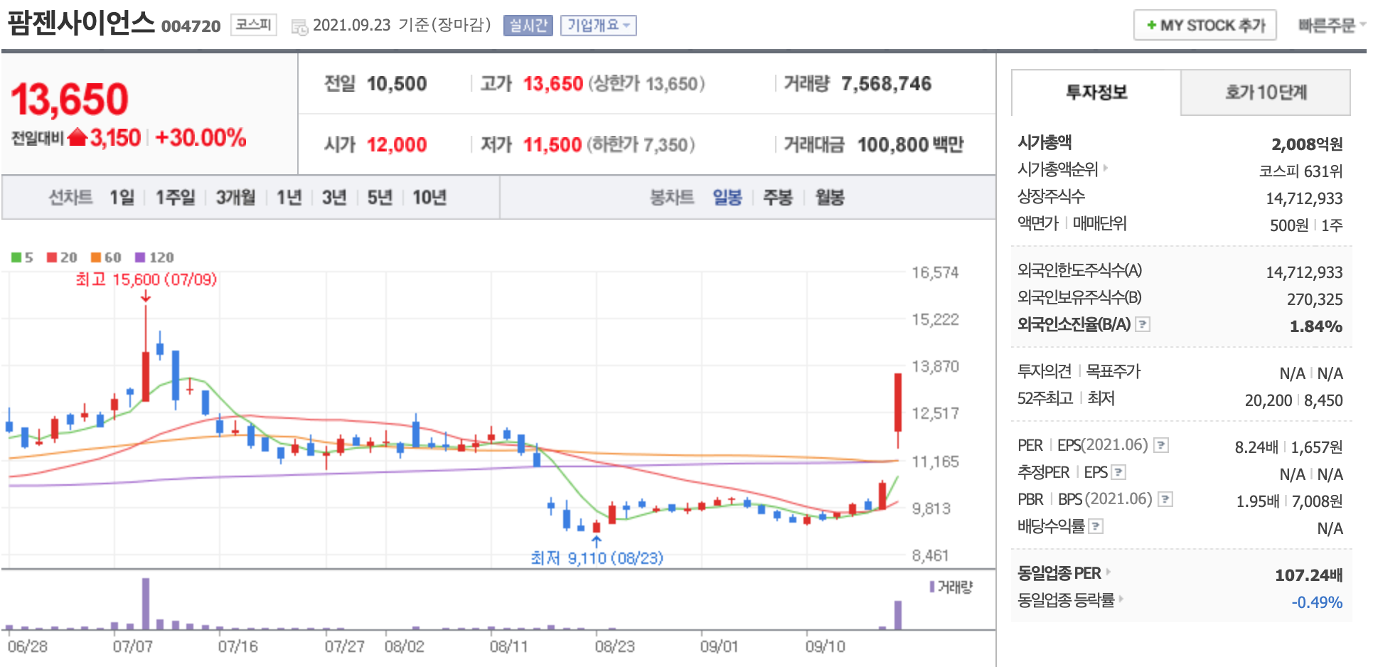Click the 저가 value 11,500
The height and width of the screenshot is (667, 1378).
pos(552,145)
